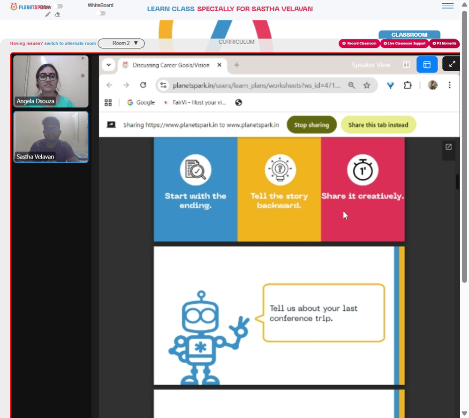Image resolution: width=469 pixels, height=418 pixels.
Task: Select Angela Dsouza video thumbnail
Action: point(51,81)
